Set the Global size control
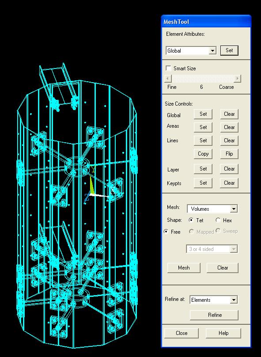Screen dimensions: 261x357 (203, 114)
